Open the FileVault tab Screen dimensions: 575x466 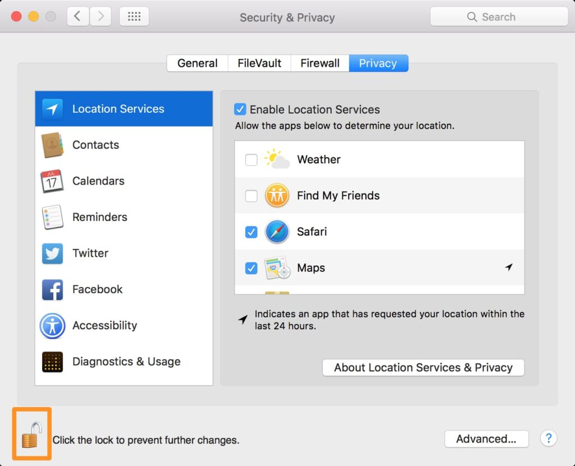259,63
